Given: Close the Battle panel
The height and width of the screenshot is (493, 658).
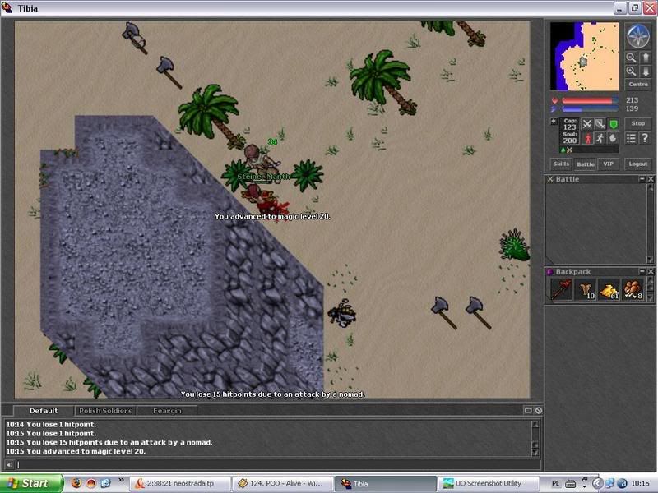Looking at the screenshot, I should click(x=651, y=179).
